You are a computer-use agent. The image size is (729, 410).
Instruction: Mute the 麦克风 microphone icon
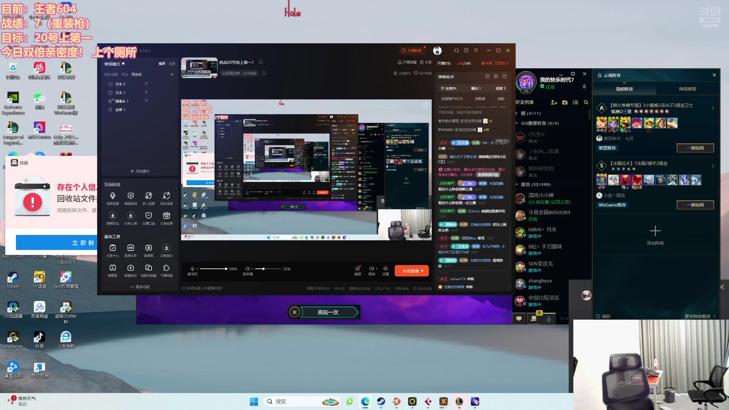click(x=192, y=269)
